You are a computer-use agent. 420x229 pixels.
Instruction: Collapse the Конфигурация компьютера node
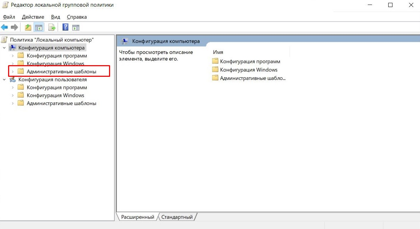click(x=4, y=48)
